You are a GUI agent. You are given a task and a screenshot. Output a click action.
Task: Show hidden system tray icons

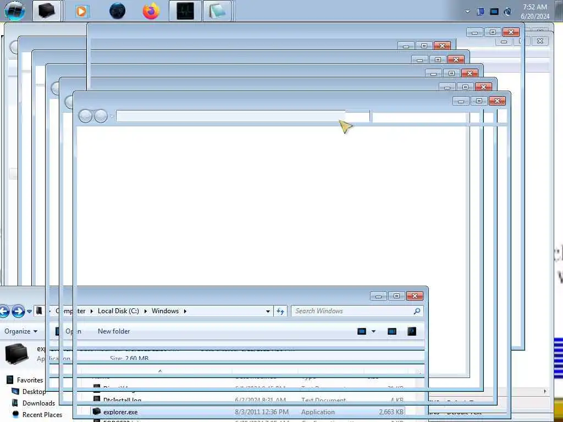467,12
